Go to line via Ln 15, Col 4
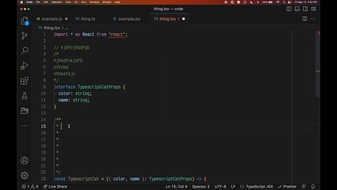337x190 pixels. pyautogui.click(x=176, y=186)
